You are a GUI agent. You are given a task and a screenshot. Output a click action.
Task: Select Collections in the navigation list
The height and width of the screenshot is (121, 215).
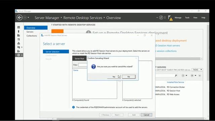(32, 36)
